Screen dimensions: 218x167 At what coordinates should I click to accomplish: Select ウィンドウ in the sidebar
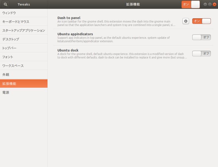point(24,13)
